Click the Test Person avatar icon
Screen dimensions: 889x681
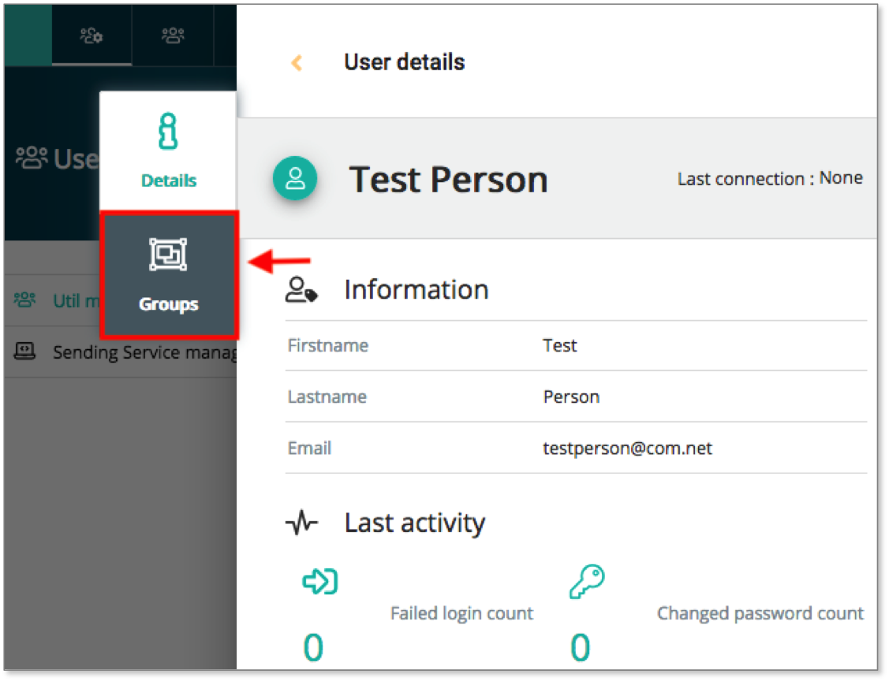click(295, 178)
